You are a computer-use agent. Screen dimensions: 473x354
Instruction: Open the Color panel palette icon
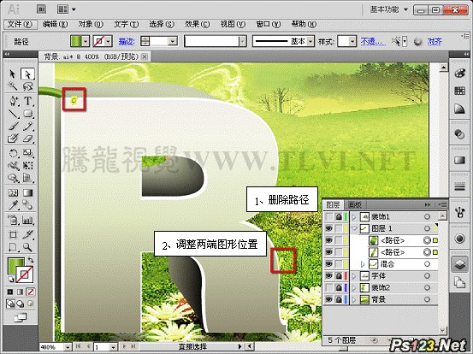click(459, 74)
